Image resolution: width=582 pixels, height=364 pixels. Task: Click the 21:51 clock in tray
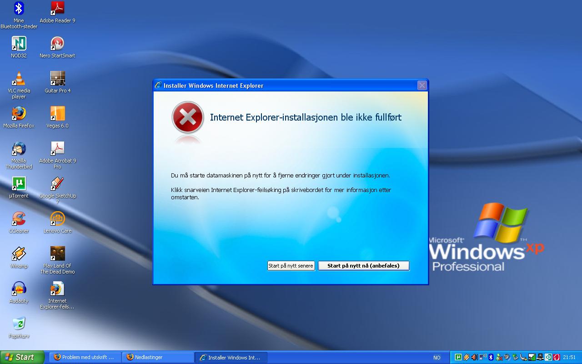tap(569, 357)
